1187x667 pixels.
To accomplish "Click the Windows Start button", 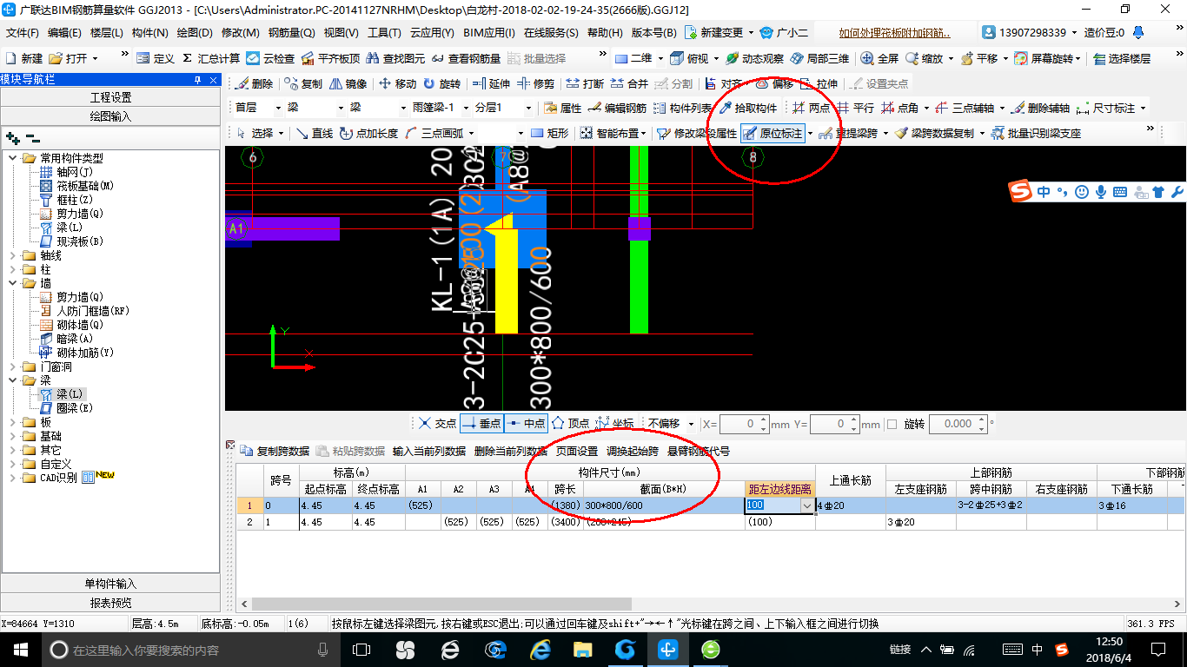I will pos(21,650).
